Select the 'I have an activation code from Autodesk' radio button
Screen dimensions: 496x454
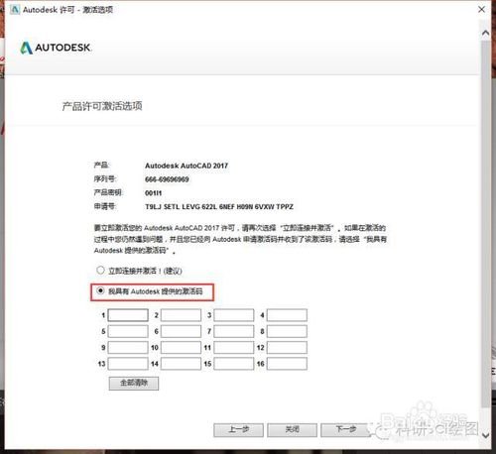click(x=100, y=290)
